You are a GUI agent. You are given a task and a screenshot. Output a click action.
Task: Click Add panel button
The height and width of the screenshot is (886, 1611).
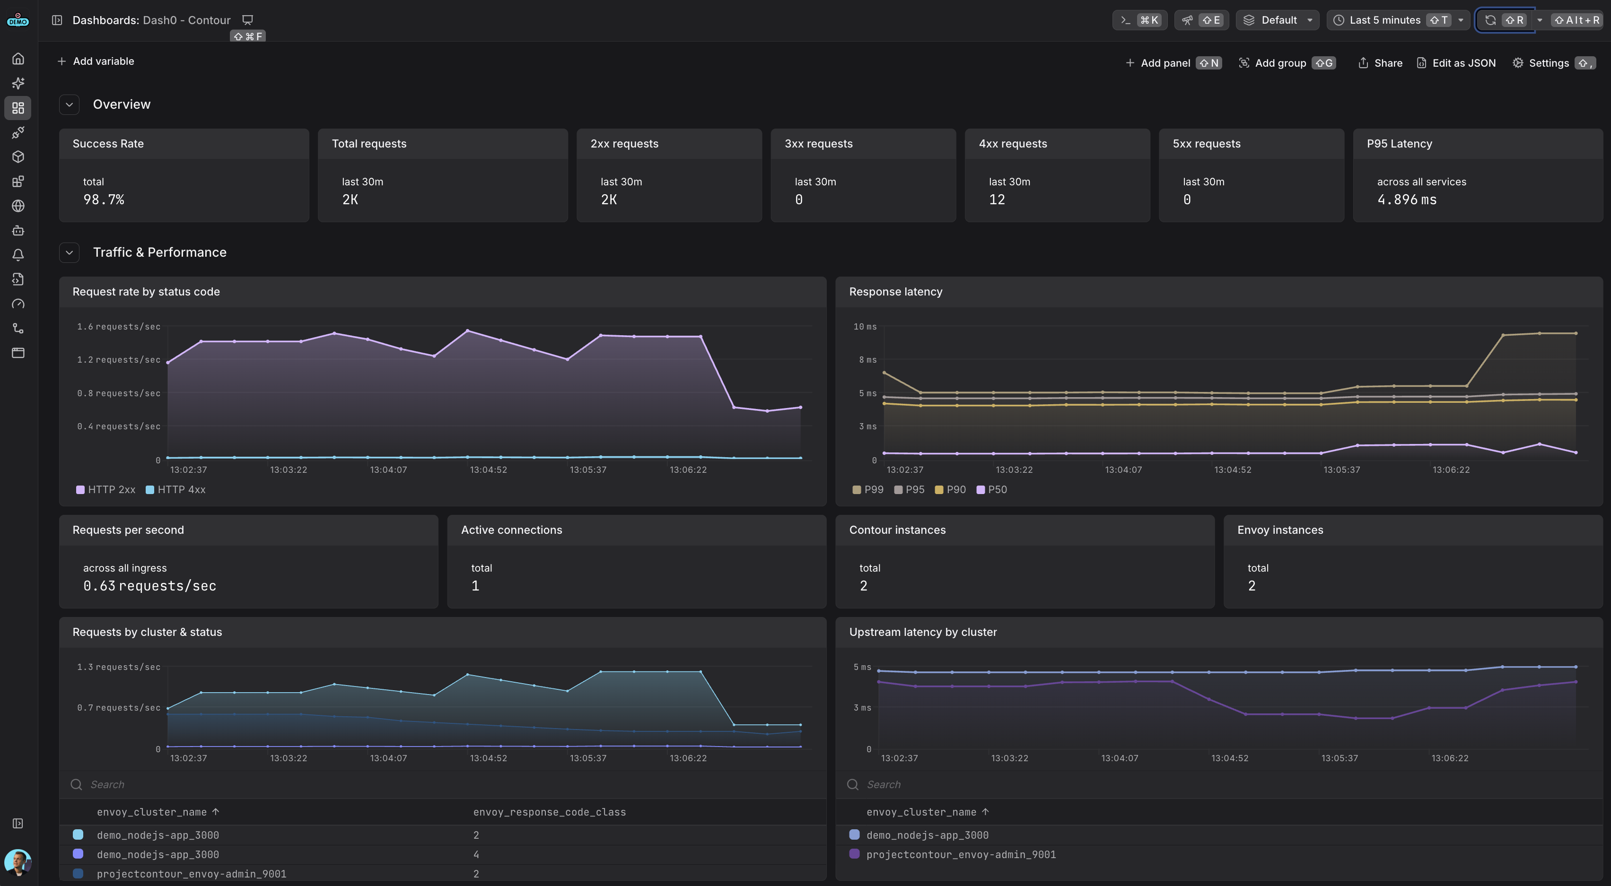click(x=1158, y=63)
